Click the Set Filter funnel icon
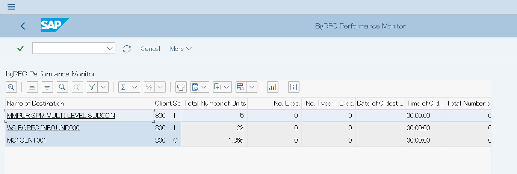This screenshot has width=517, height=174. pyautogui.click(x=92, y=87)
